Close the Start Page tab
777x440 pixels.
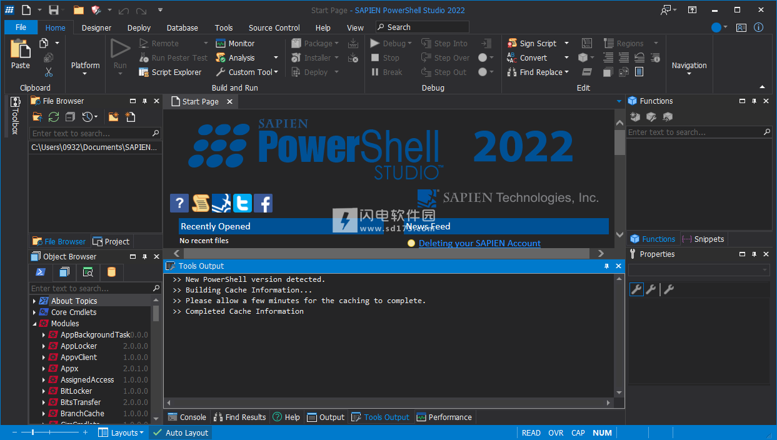pos(229,101)
